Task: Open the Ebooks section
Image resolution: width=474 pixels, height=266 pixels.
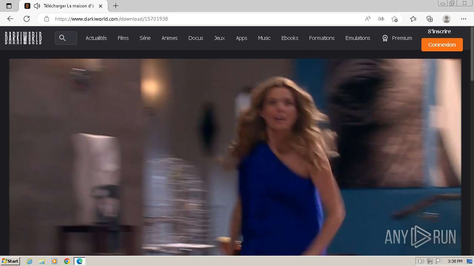Action: [290, 38]
